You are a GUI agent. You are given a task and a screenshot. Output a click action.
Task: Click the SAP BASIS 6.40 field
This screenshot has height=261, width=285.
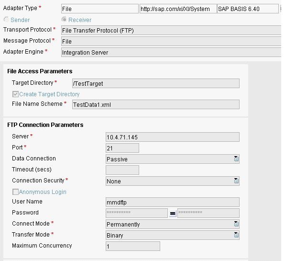[248, 9]
